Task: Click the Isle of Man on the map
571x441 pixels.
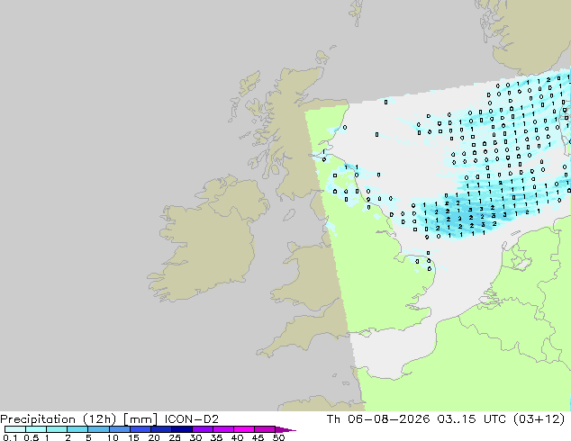Action: [289, 215]
